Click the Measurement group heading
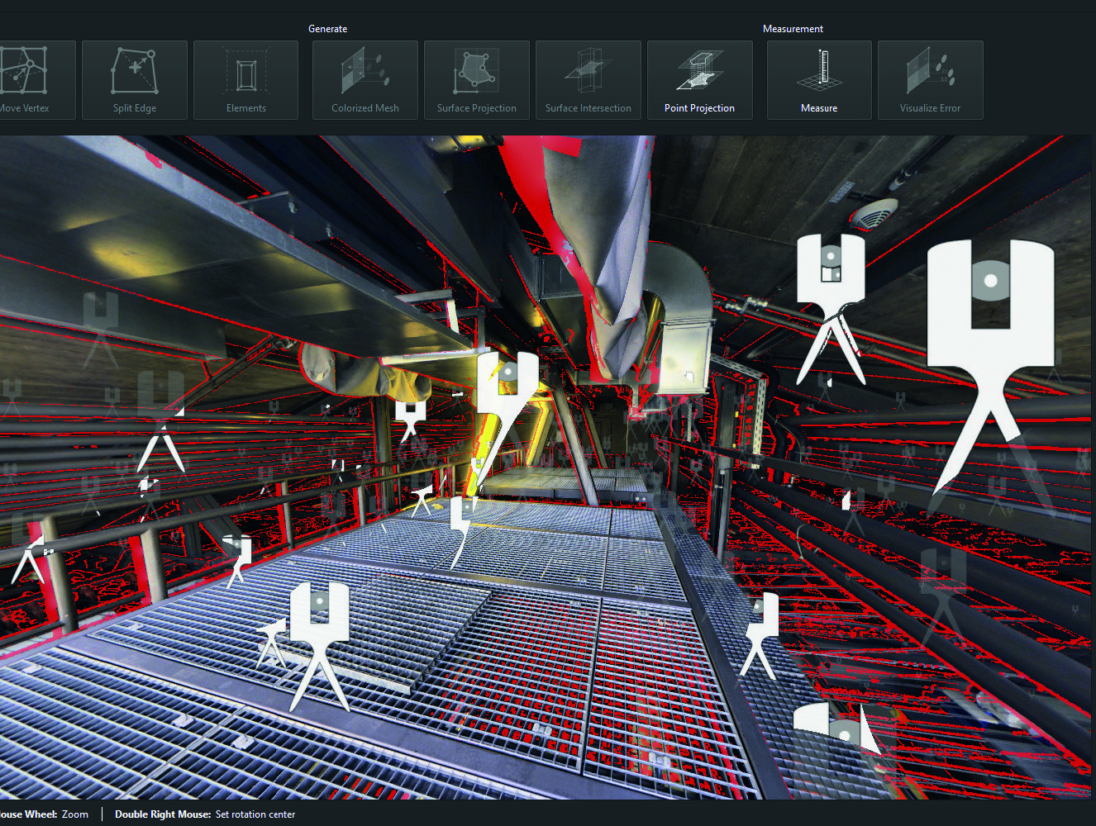 (793, 28)
